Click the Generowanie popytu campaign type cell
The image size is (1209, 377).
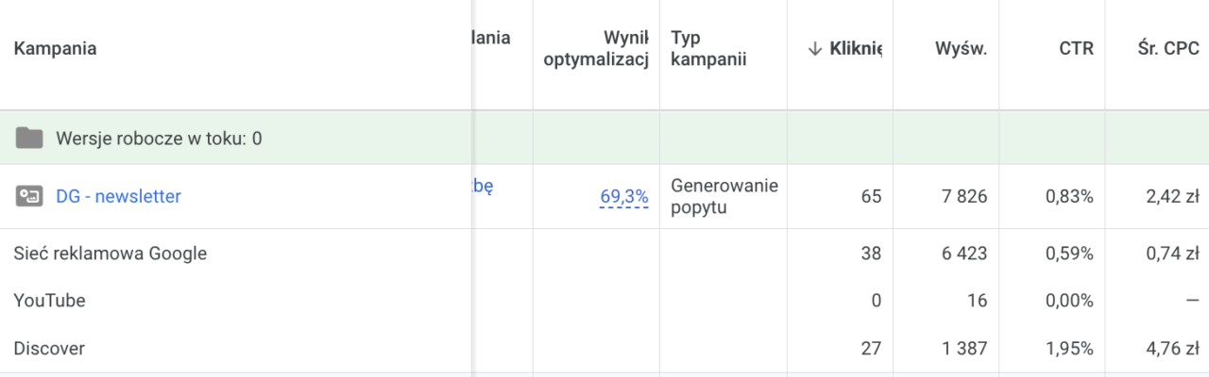[724, 196]
